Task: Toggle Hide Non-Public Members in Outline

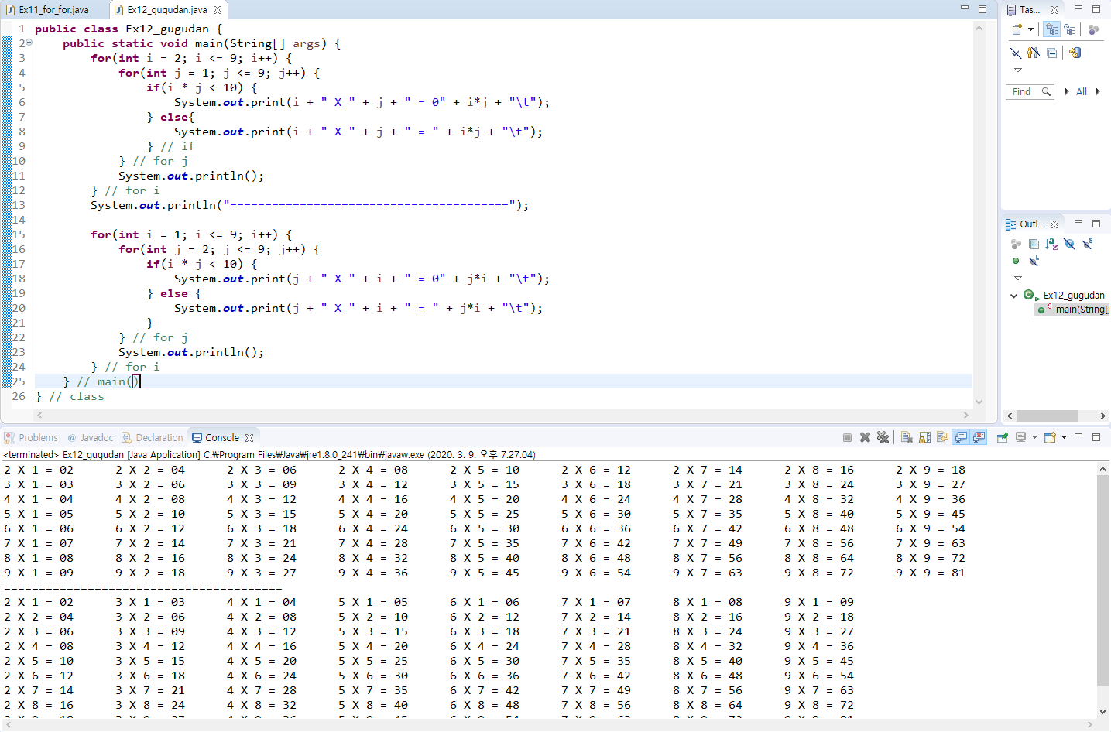Action: click(1016, 261)
